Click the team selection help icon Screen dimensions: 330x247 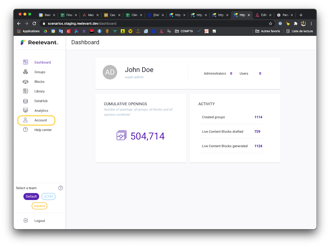pos(61,188)
